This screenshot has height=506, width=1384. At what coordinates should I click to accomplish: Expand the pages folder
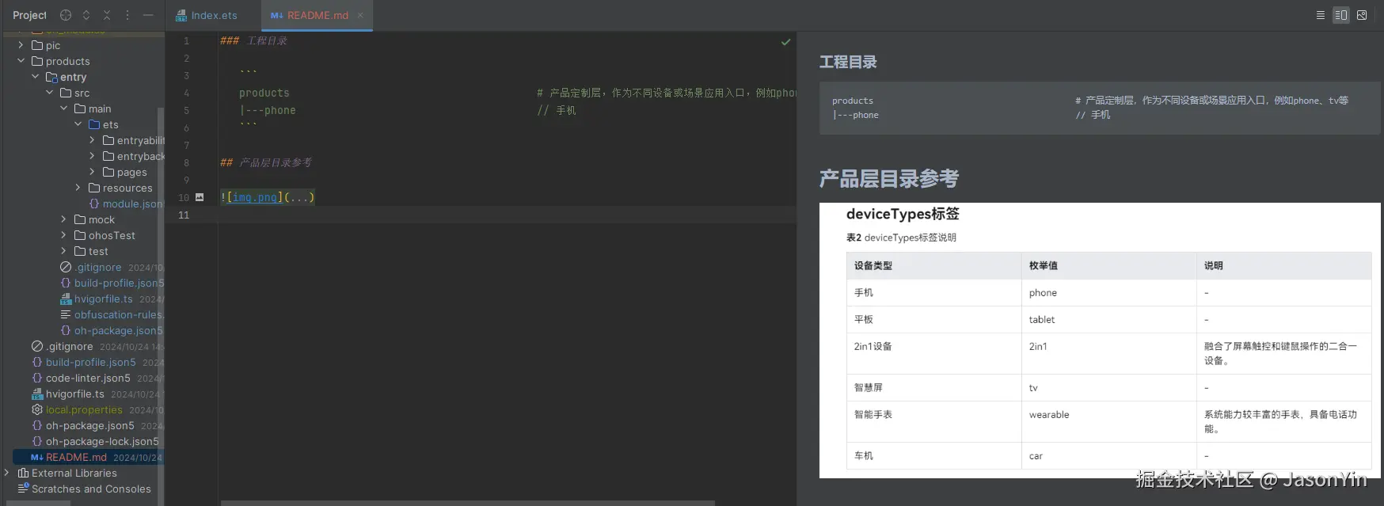(92, 172)
